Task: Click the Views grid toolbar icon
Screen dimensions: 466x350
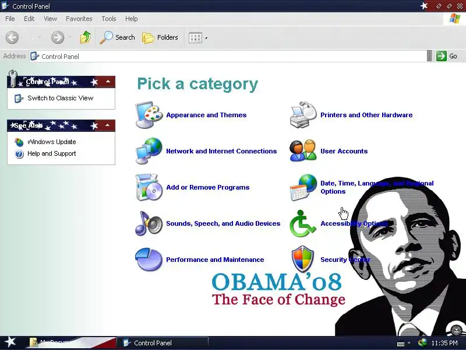Action: pyautogui.click(x=195, y=38)
